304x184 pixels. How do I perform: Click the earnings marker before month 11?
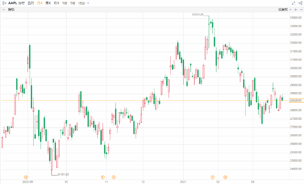coord(103,177)
